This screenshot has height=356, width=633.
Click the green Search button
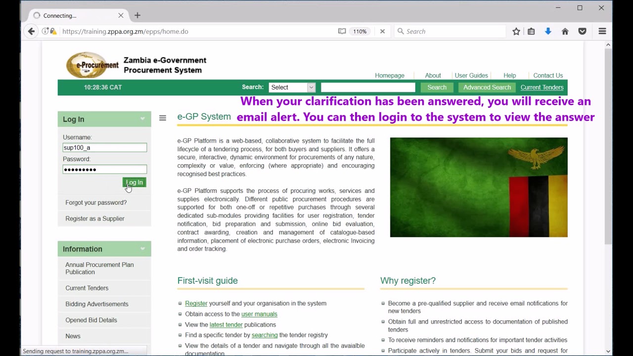click(437, 88)
